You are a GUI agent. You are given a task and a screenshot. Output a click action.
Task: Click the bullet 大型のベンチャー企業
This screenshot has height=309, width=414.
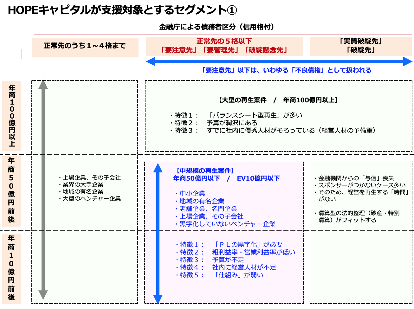89,198
